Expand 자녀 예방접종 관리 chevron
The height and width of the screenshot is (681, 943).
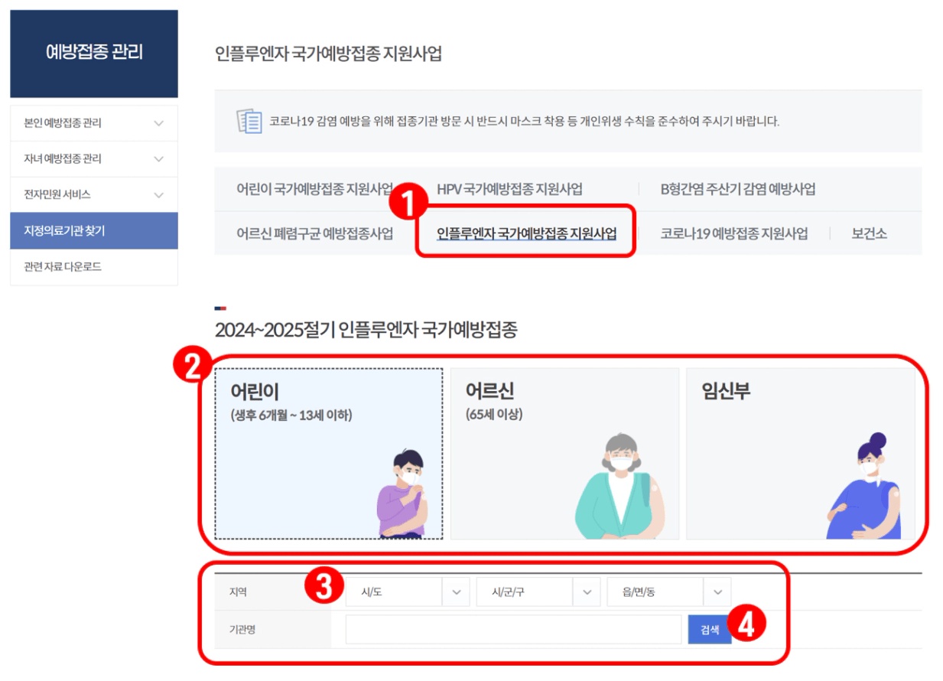point(159,159)
